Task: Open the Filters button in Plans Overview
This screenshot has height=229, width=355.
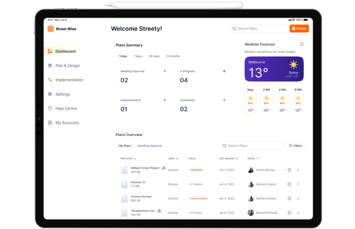Action: [295, 146]
